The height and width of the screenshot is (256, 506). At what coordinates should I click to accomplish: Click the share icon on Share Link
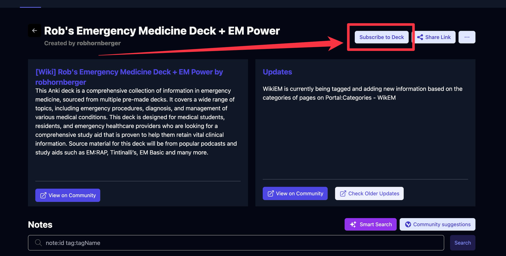point(420,37)
